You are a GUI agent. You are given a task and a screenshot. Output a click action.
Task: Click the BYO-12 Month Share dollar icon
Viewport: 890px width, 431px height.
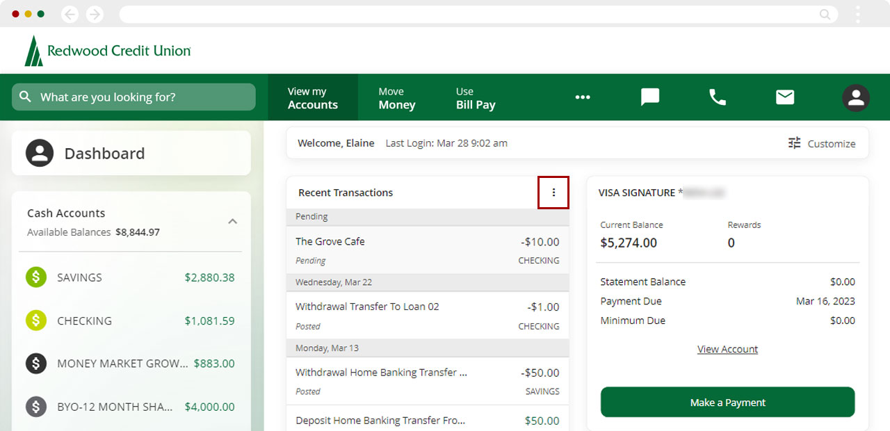(36, 407)
